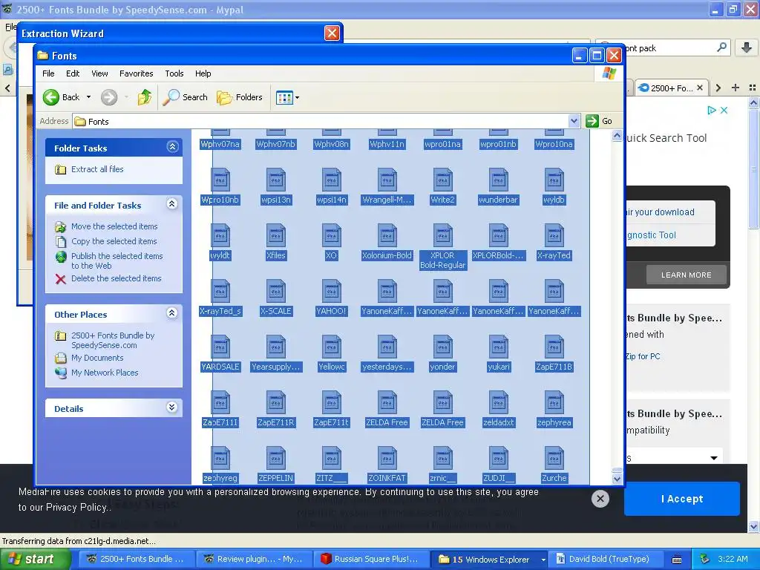This screenshot has height=570, width=760.
Task: Select the Yellowc font file icon
Action: [332, 347]
